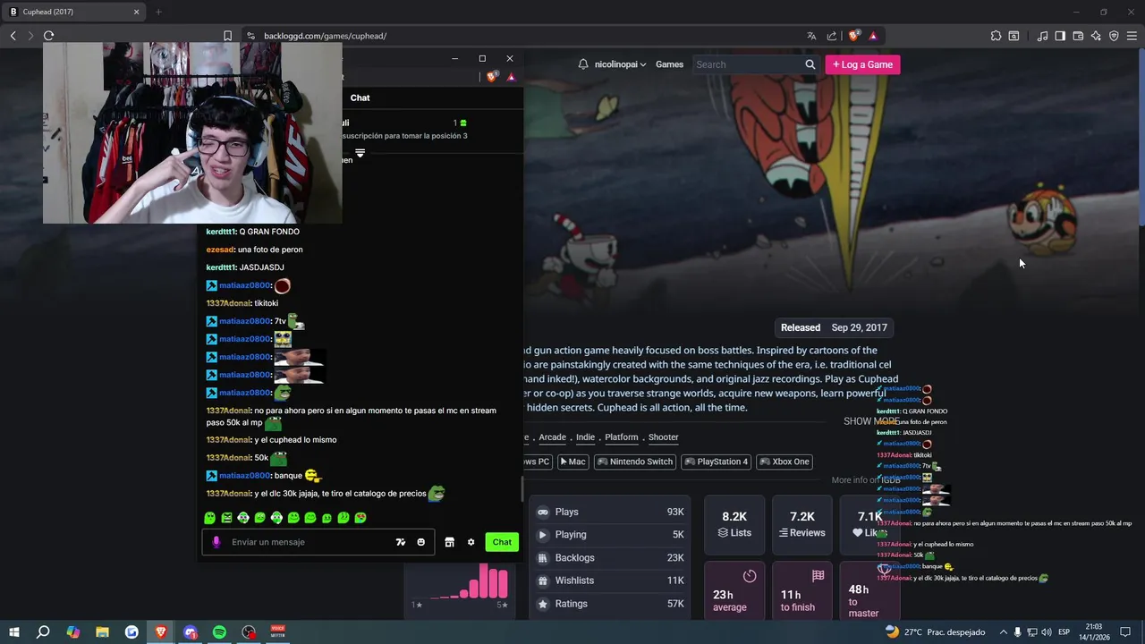The height and width of the screenshot is (644, 1145).
Task: Click the Xbox One platform tag
Action: click(785, 462)
